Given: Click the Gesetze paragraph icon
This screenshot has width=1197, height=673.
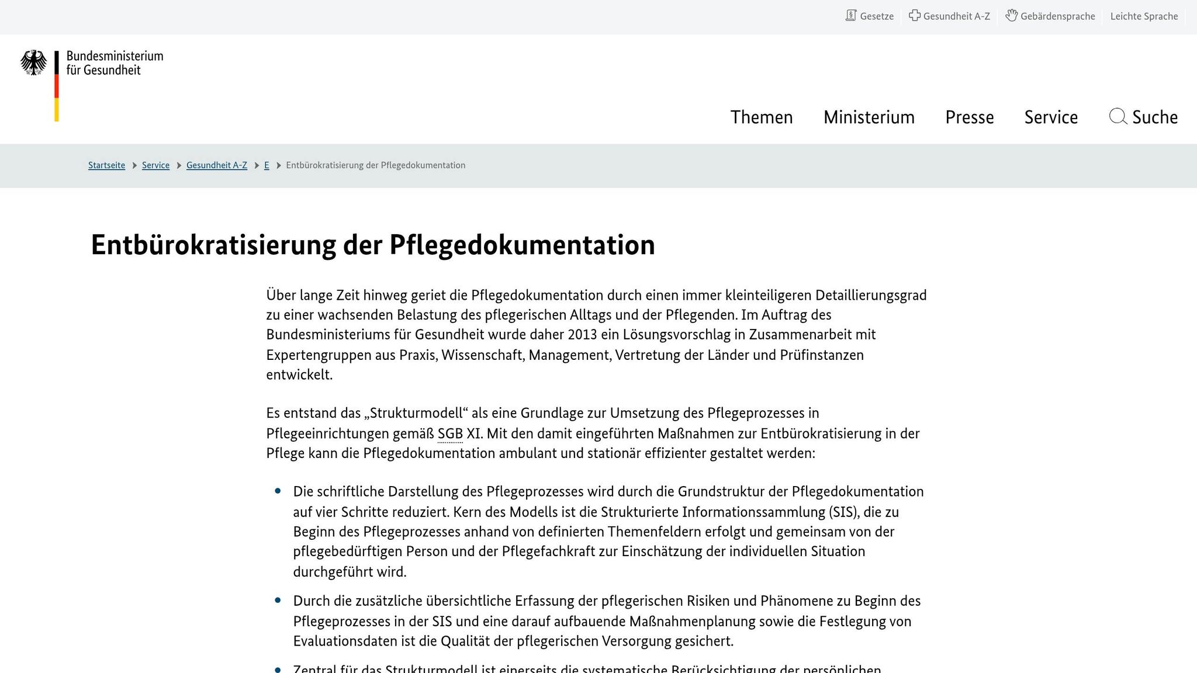Looking at the screenshot, I should 850,16.
